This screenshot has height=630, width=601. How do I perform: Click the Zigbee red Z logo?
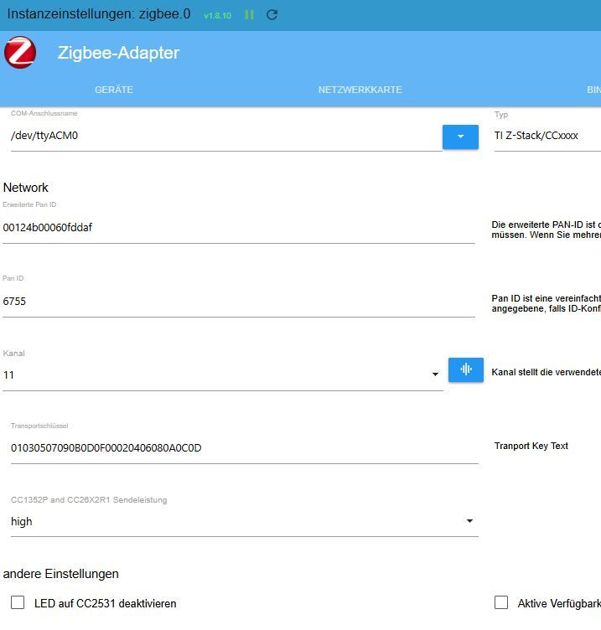point(20,52)
